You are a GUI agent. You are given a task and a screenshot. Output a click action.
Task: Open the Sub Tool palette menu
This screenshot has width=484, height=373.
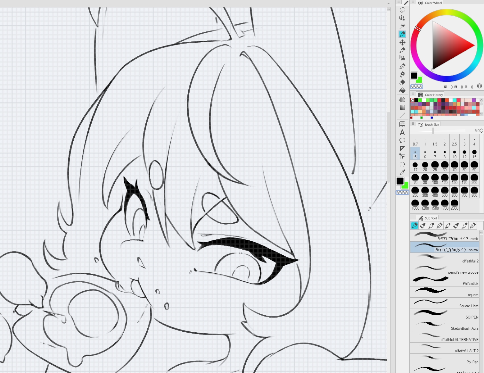click(x=413, y=218)
